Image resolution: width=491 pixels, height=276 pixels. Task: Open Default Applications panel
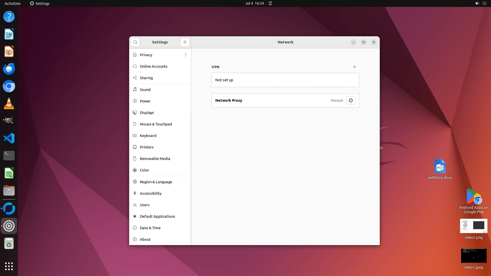[157, 216]
